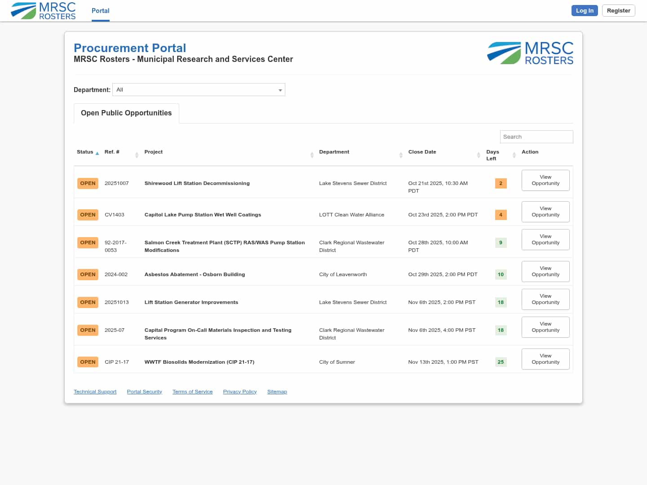This screenshot has width=647, height=485.
Task: Sort by Close Date column arrows
Action: coord(479,155)
